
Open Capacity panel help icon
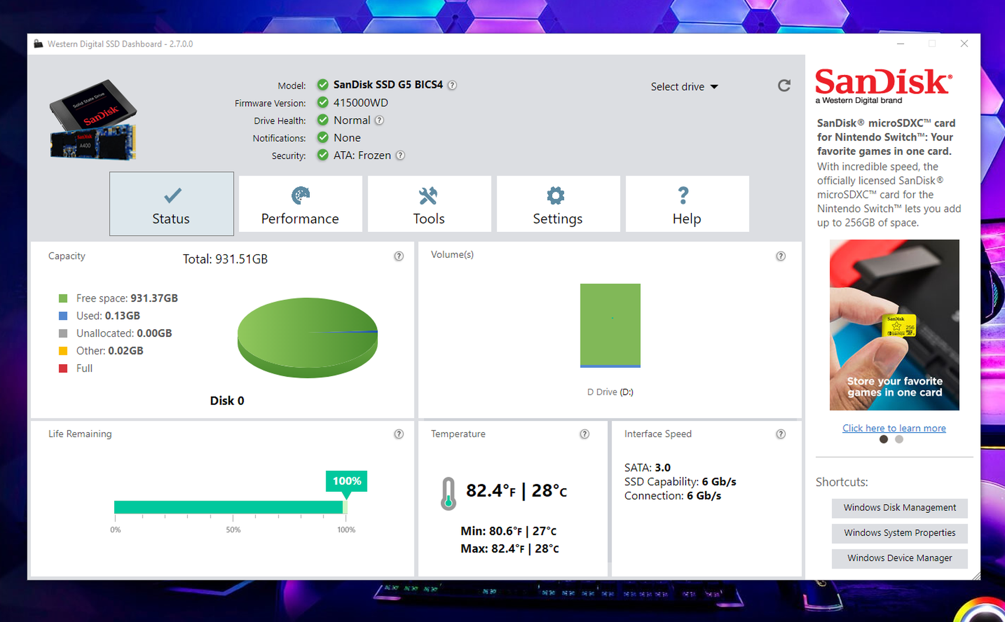[x=399, y=256]
